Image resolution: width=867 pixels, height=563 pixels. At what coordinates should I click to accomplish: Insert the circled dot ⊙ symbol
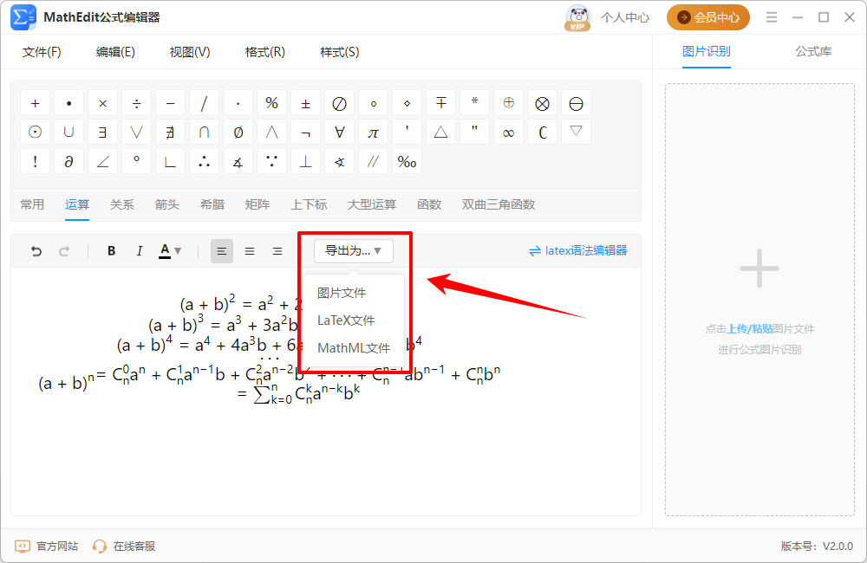[x=35, y=133]
